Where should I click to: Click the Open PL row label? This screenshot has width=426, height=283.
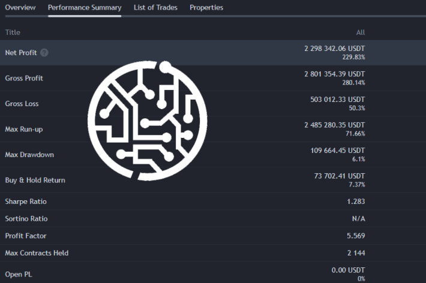tap(19, 275)
